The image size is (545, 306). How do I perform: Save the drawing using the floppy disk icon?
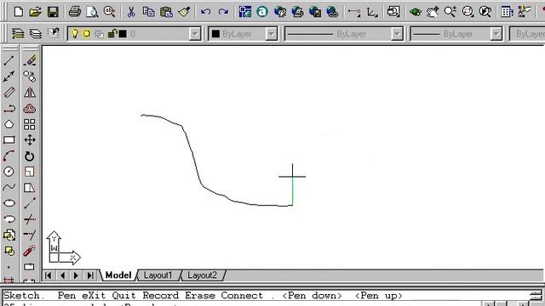point(53,12)
